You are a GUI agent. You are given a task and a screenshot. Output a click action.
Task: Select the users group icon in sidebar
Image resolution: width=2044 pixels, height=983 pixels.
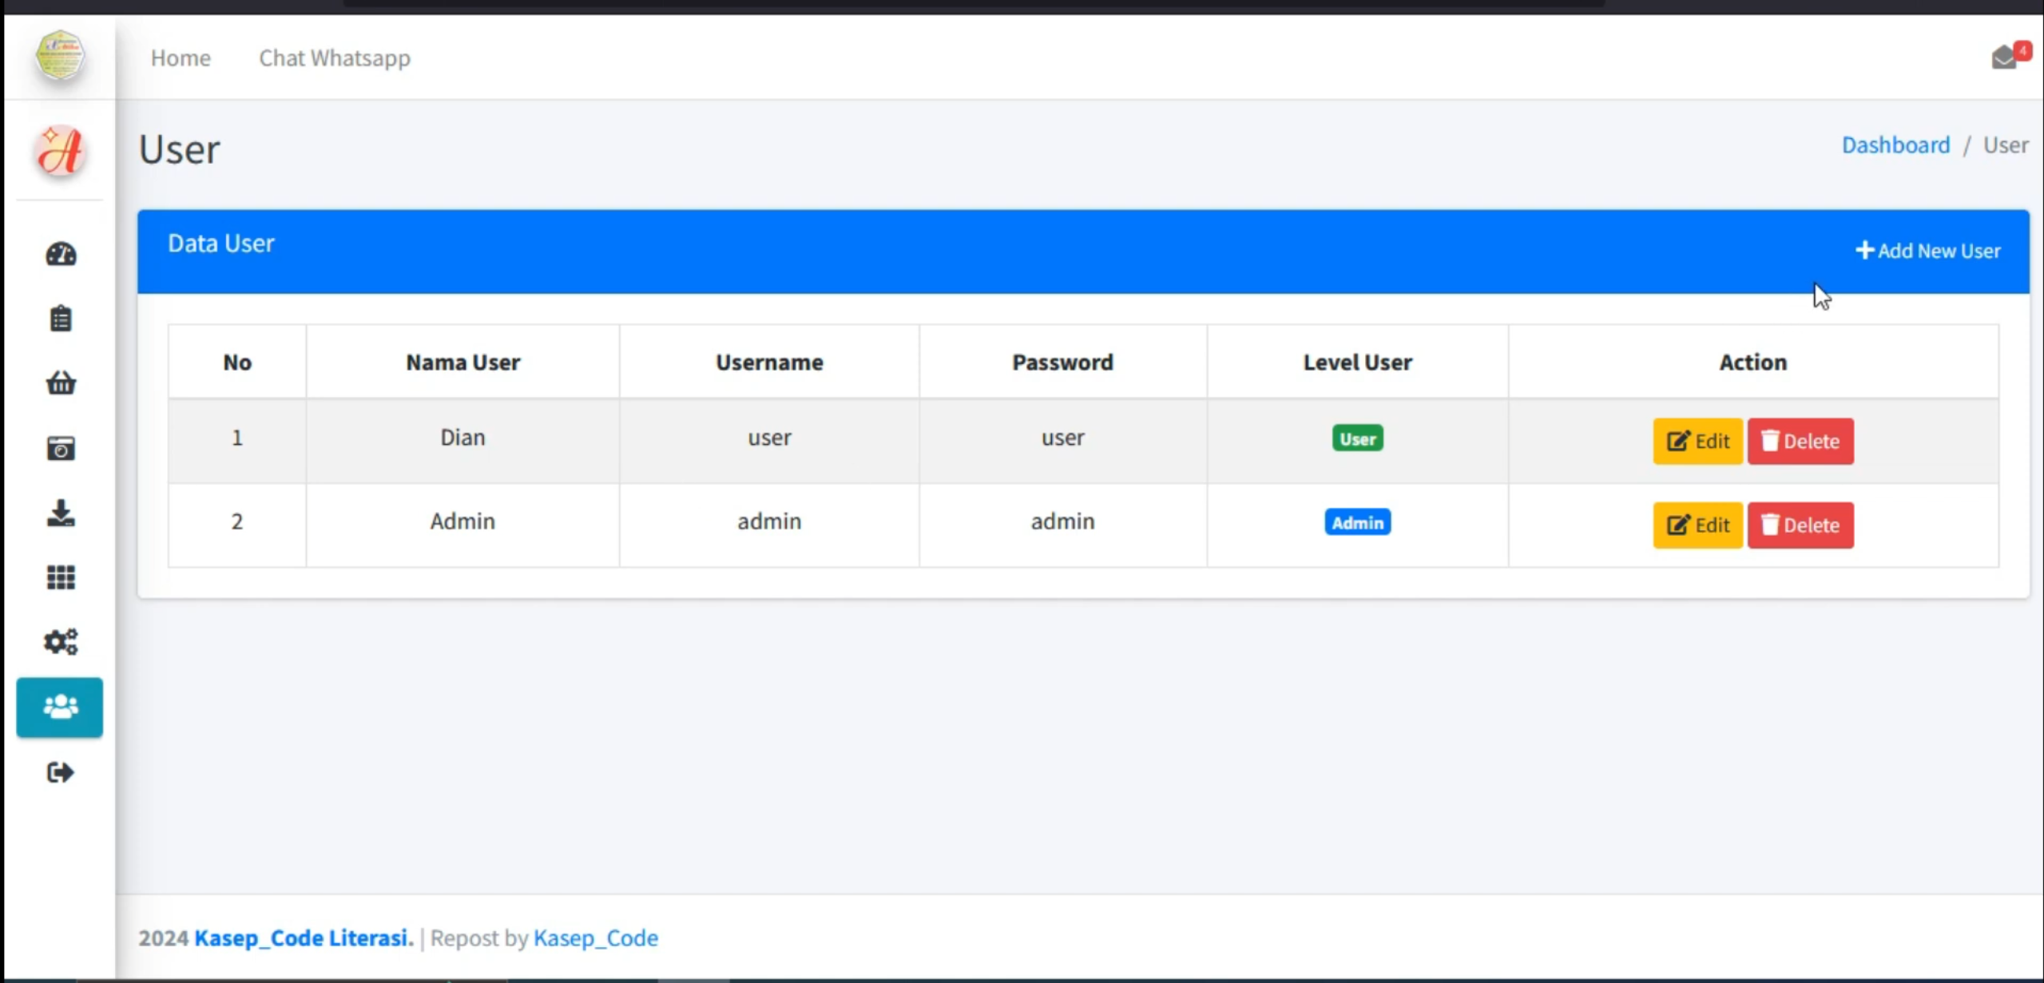pos(60,708)
